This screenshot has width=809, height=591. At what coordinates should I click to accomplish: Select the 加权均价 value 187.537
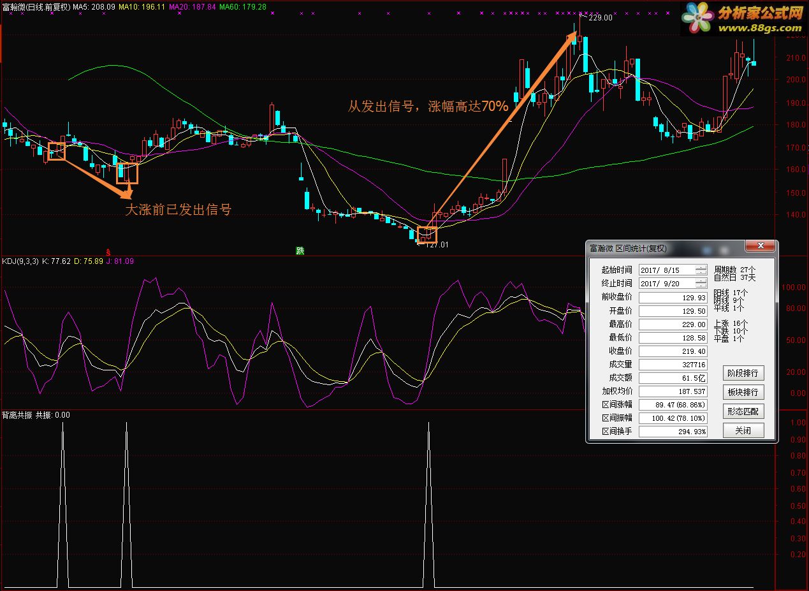click(673, 391)
